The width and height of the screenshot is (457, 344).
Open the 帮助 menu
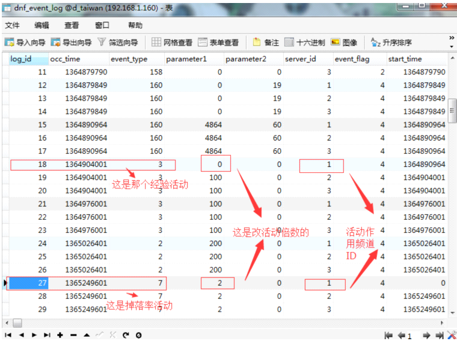135,25
